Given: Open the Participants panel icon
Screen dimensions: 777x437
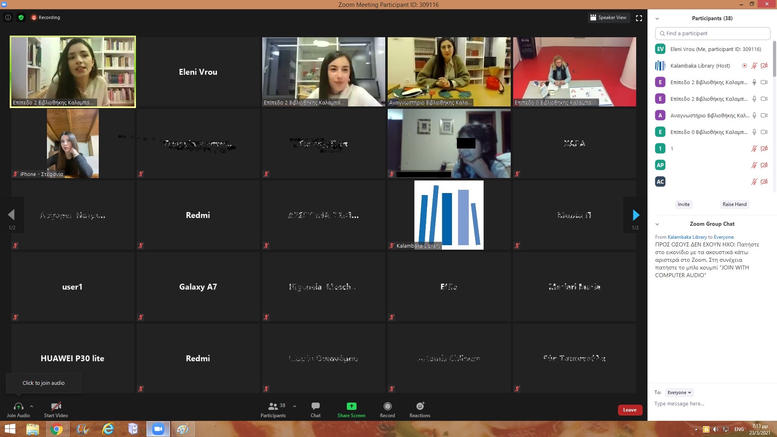Looking at the screenshot, I should point(273,406).
